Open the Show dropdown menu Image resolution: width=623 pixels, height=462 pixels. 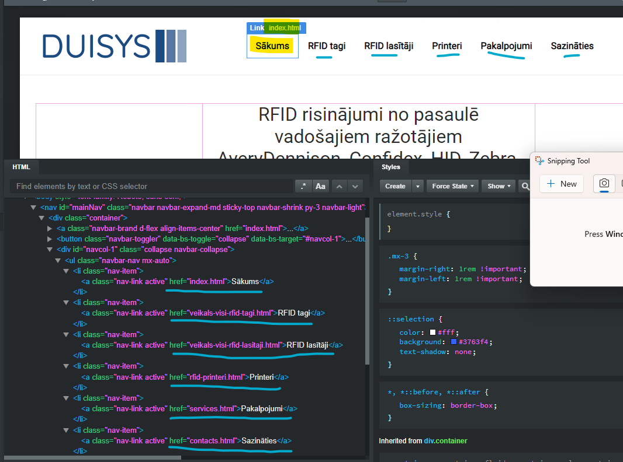(x=499, y=186)
